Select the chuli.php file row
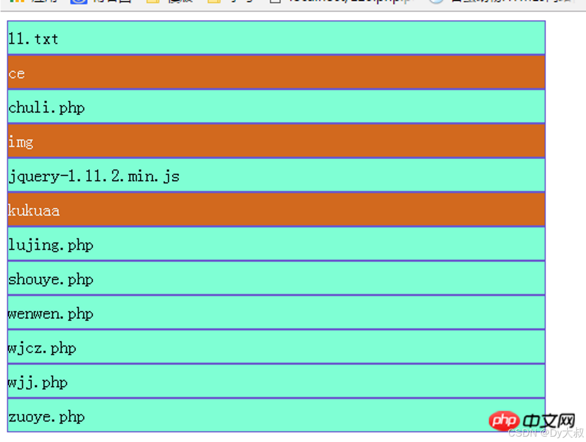Viewport: 586px width, 442px height. (x=276, y=107)
